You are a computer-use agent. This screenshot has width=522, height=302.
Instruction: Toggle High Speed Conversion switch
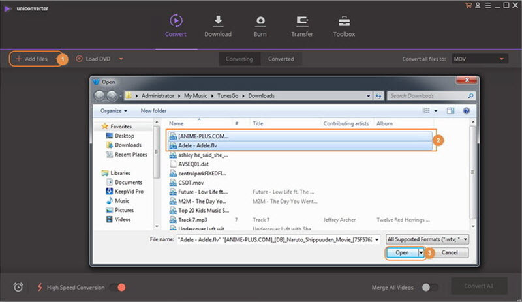click(x=118, y=287)
